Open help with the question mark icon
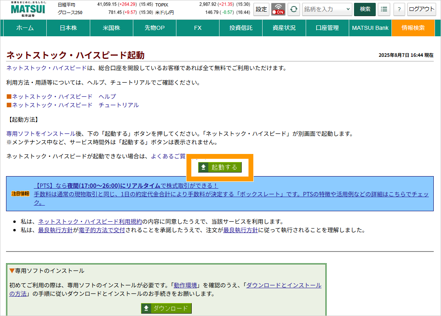Screen dimensions: 441x316 (399, 9)
